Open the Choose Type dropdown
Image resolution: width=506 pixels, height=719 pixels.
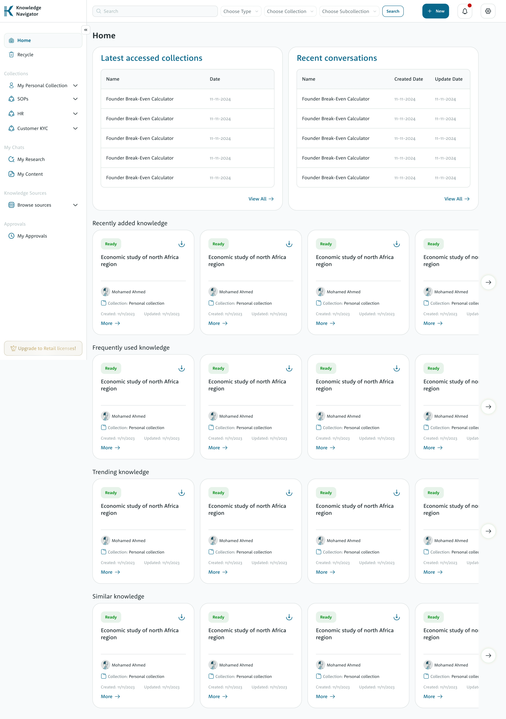[240, 11]
